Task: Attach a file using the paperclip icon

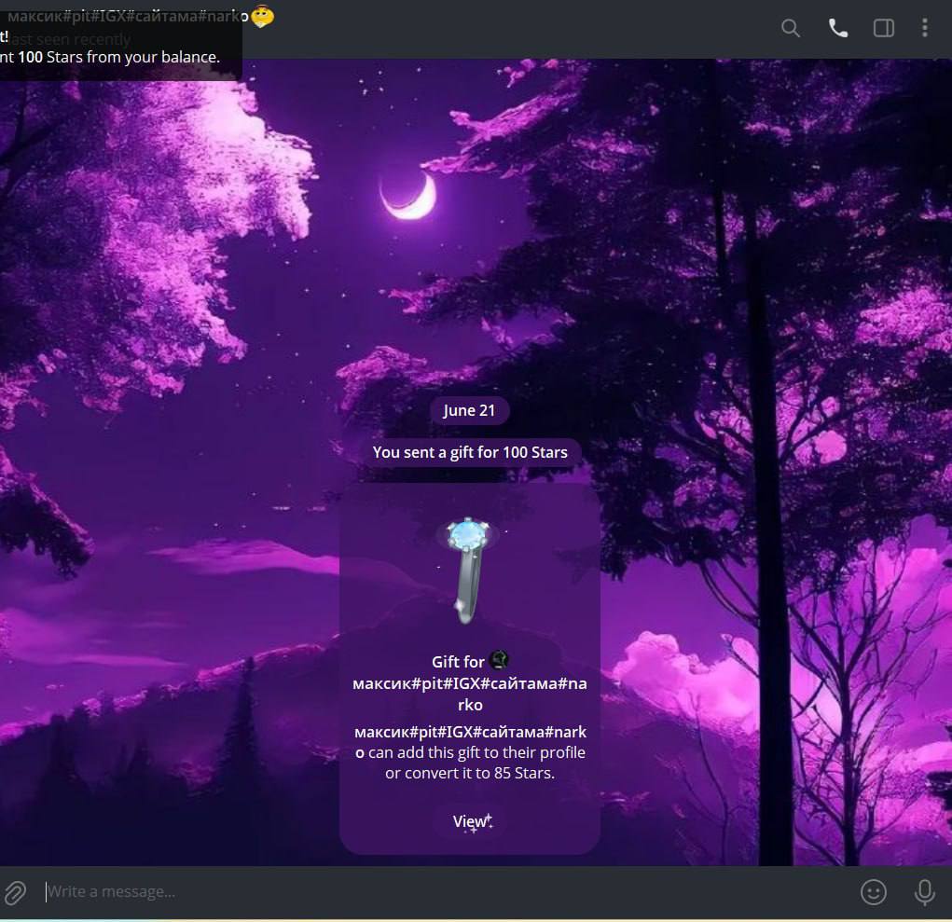Action: click(x=15, y=893)
